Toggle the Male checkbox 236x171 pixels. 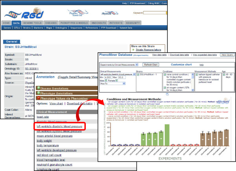tap(106, 81)
